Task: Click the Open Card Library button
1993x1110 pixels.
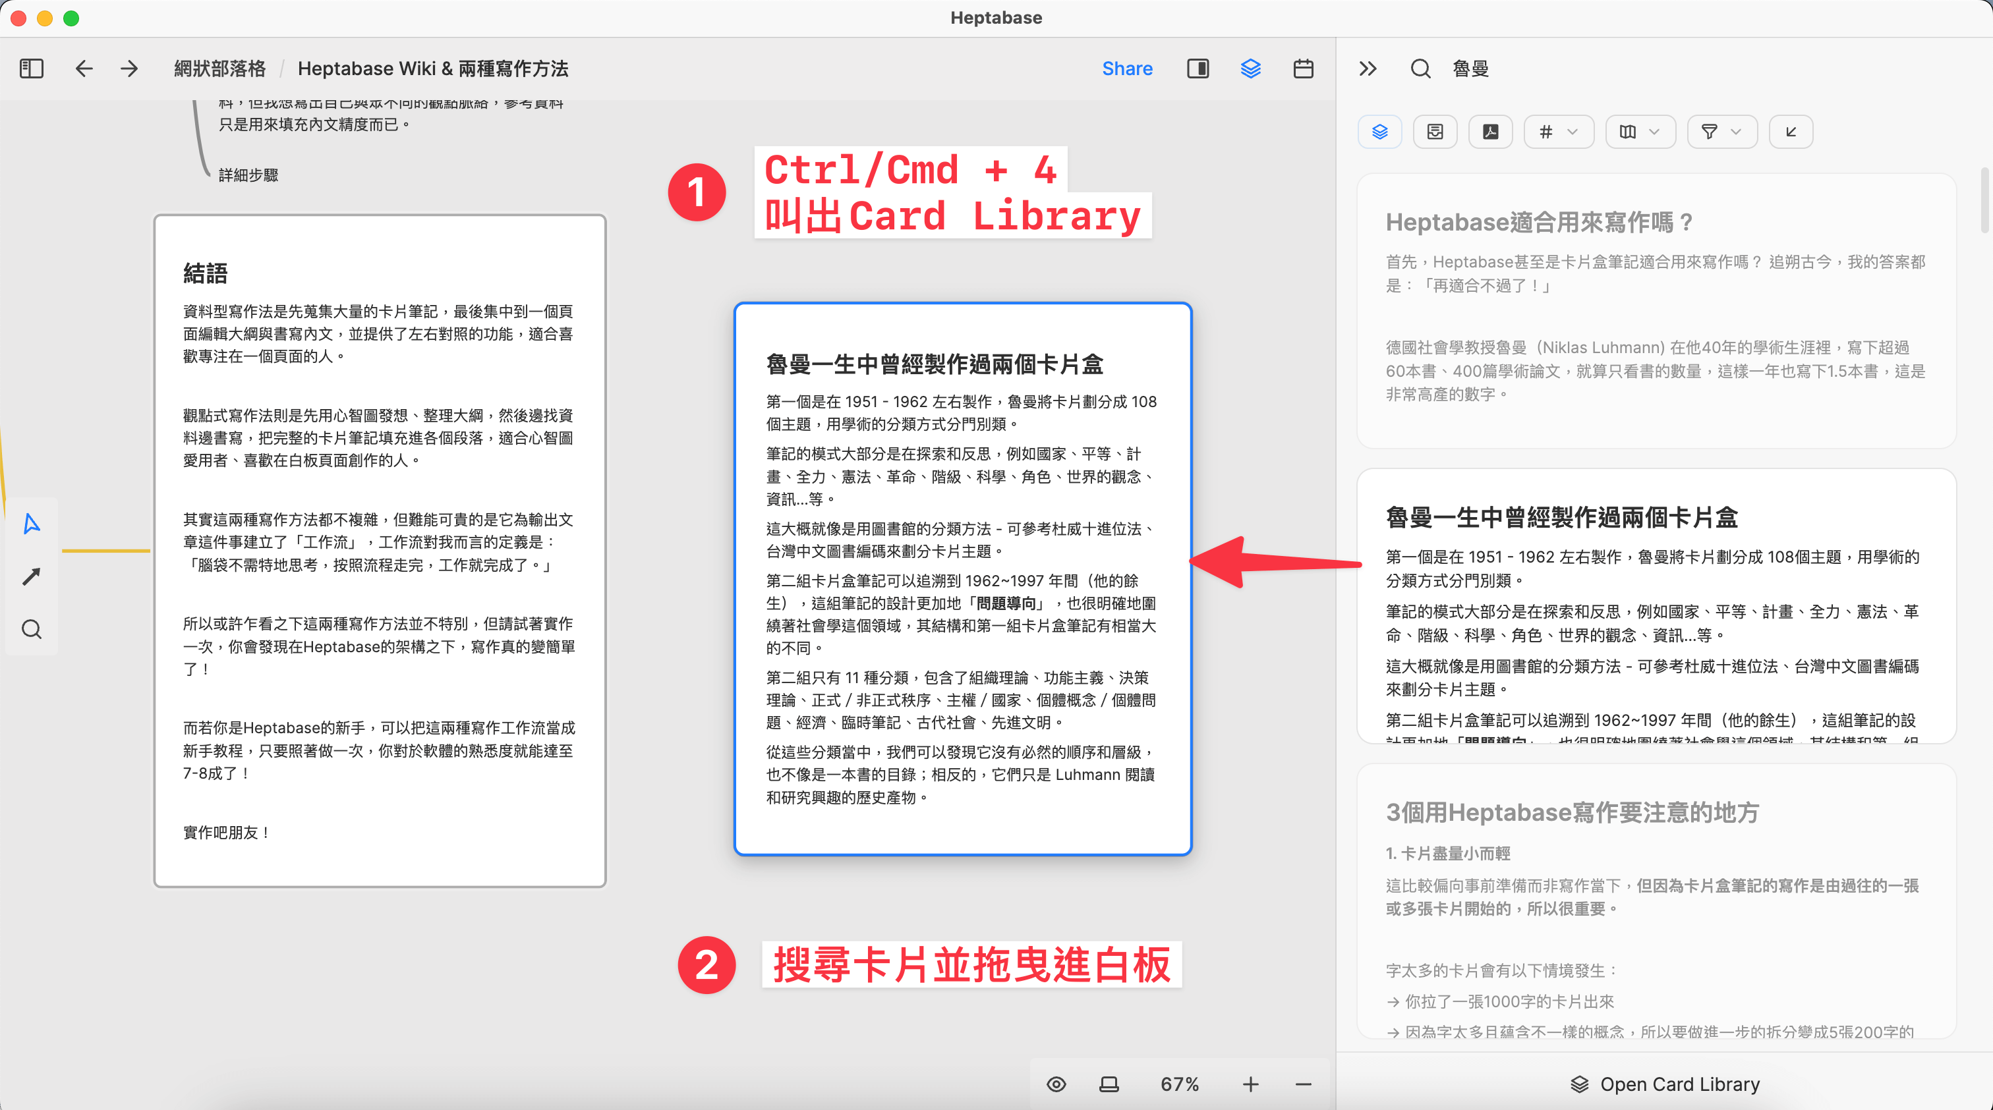Action: (1665, 1084)
